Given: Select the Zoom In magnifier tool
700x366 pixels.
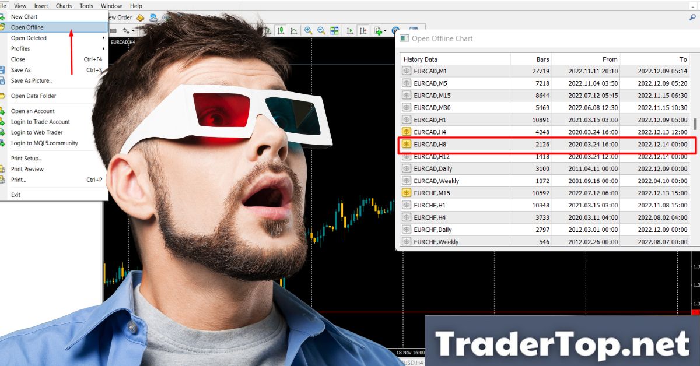Looking at the screenshot, I should coord(307,30).
